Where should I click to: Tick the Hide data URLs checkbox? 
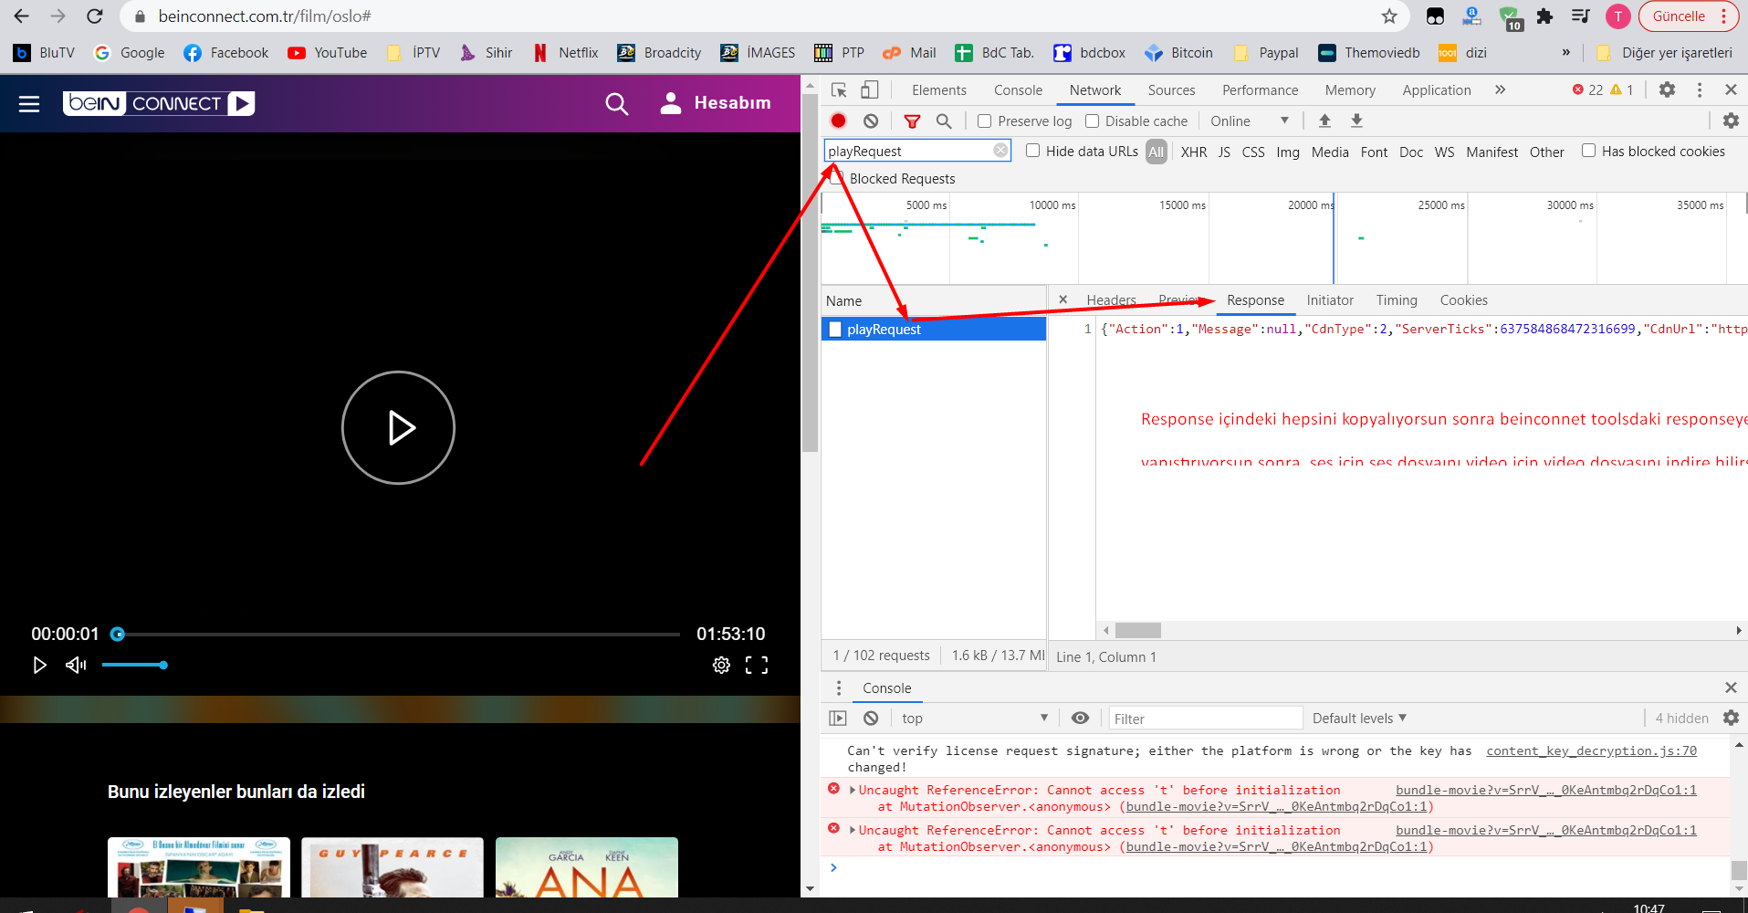pyautogui.click(x=1032, y=151)
